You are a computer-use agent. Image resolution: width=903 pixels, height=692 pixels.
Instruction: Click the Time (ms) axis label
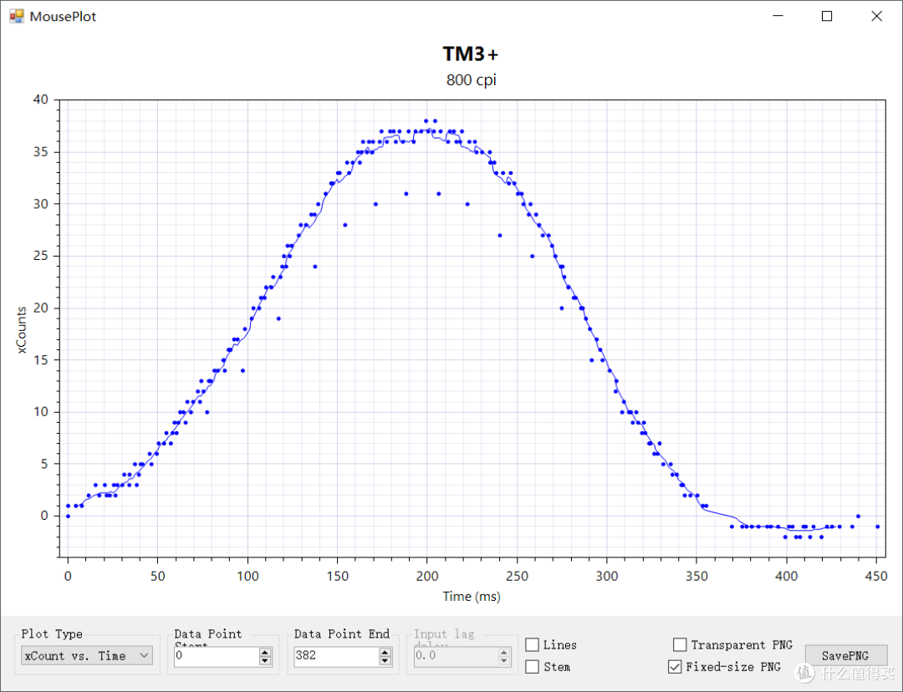(x=472, y=597)
